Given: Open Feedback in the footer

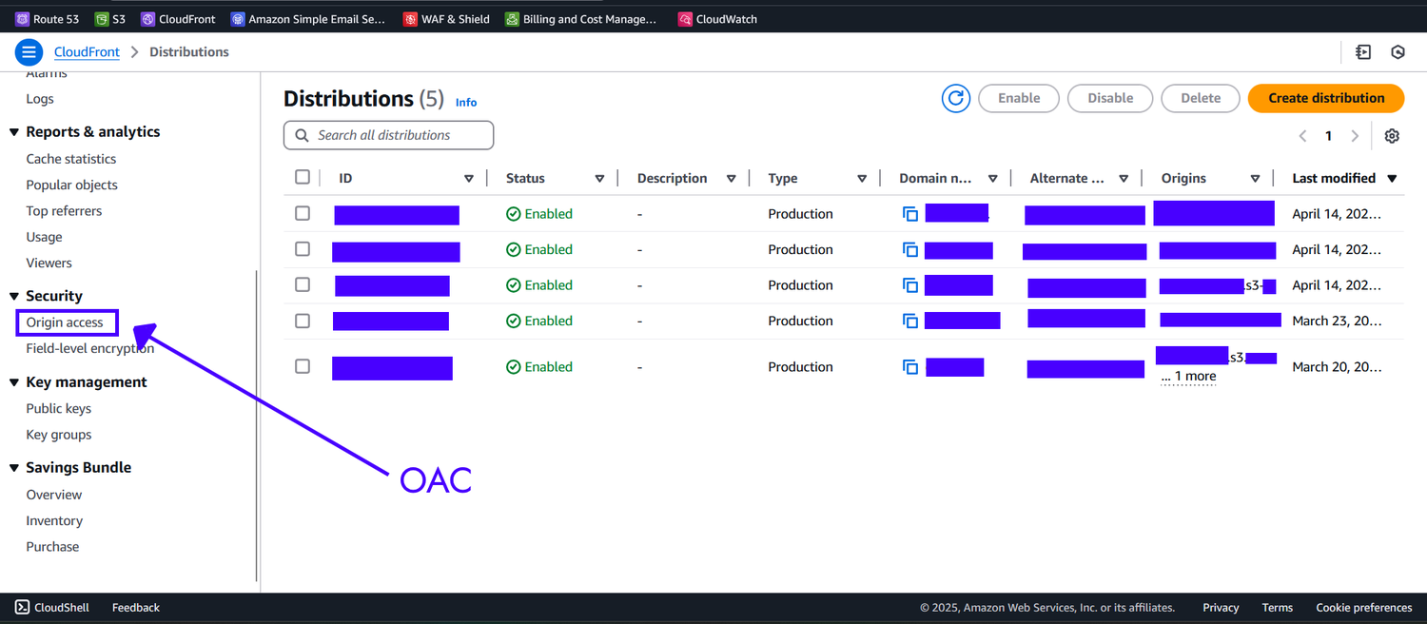Looking at the screenshot, I should click(136, 608).
